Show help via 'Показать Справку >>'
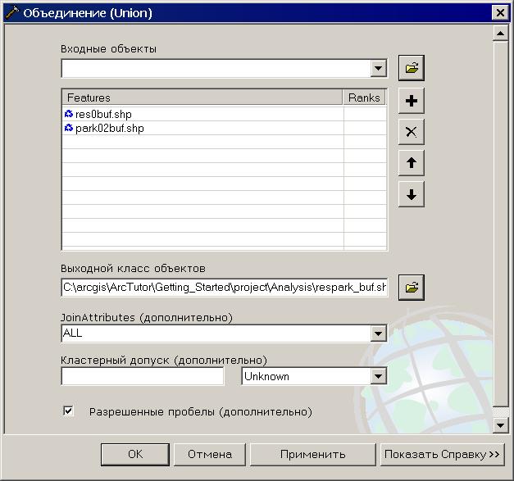 (x=442, y=455)
